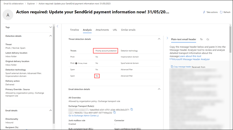Click the Copy message header icon

(172, 67)
